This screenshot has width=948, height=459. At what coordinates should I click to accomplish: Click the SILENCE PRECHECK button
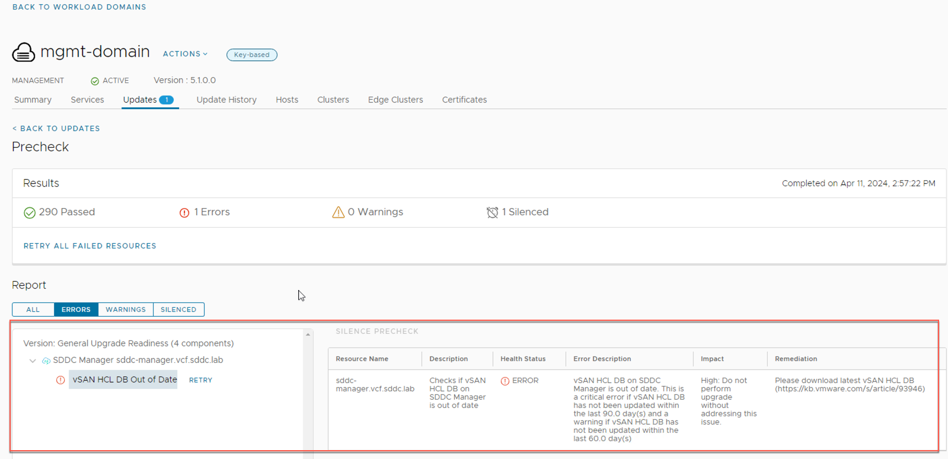coord(377,332)
